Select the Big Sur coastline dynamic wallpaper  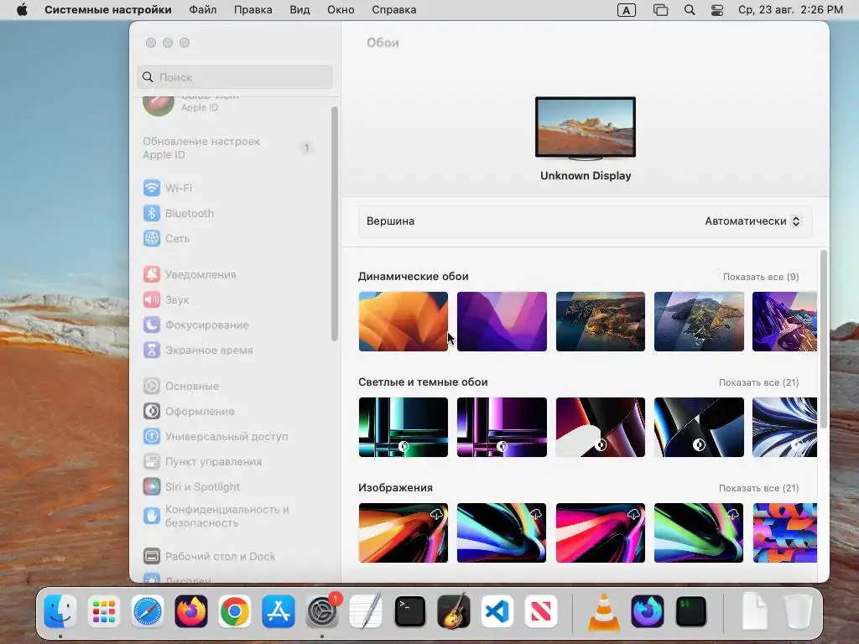pos(601,321)
